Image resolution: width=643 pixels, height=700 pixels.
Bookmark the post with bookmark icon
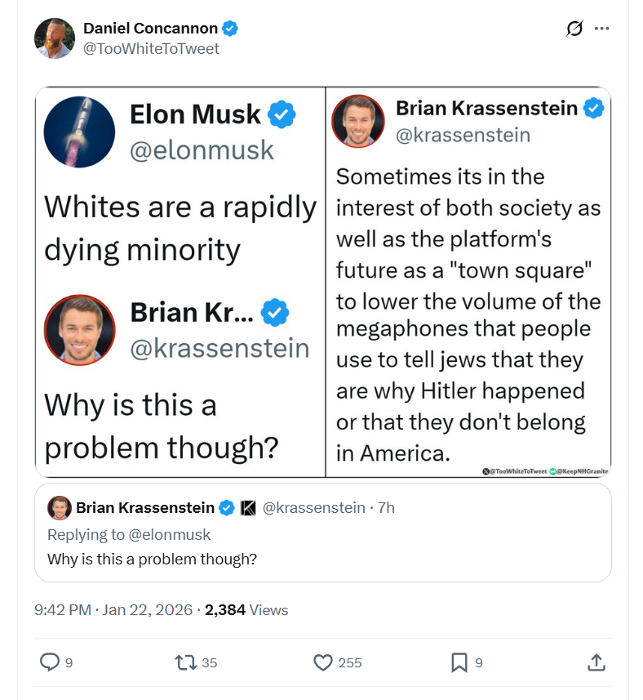459,662
